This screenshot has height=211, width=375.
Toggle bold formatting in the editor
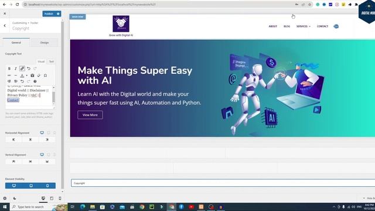click(x=9, y=69)
